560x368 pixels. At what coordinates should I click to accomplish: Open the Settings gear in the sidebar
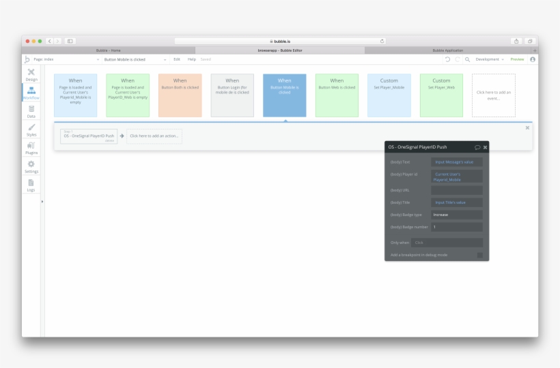(x=31, y=167)
